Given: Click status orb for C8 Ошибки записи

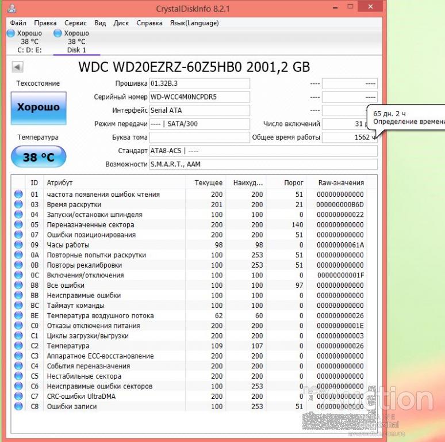Looking at the screenshot, I should [18, 406].
